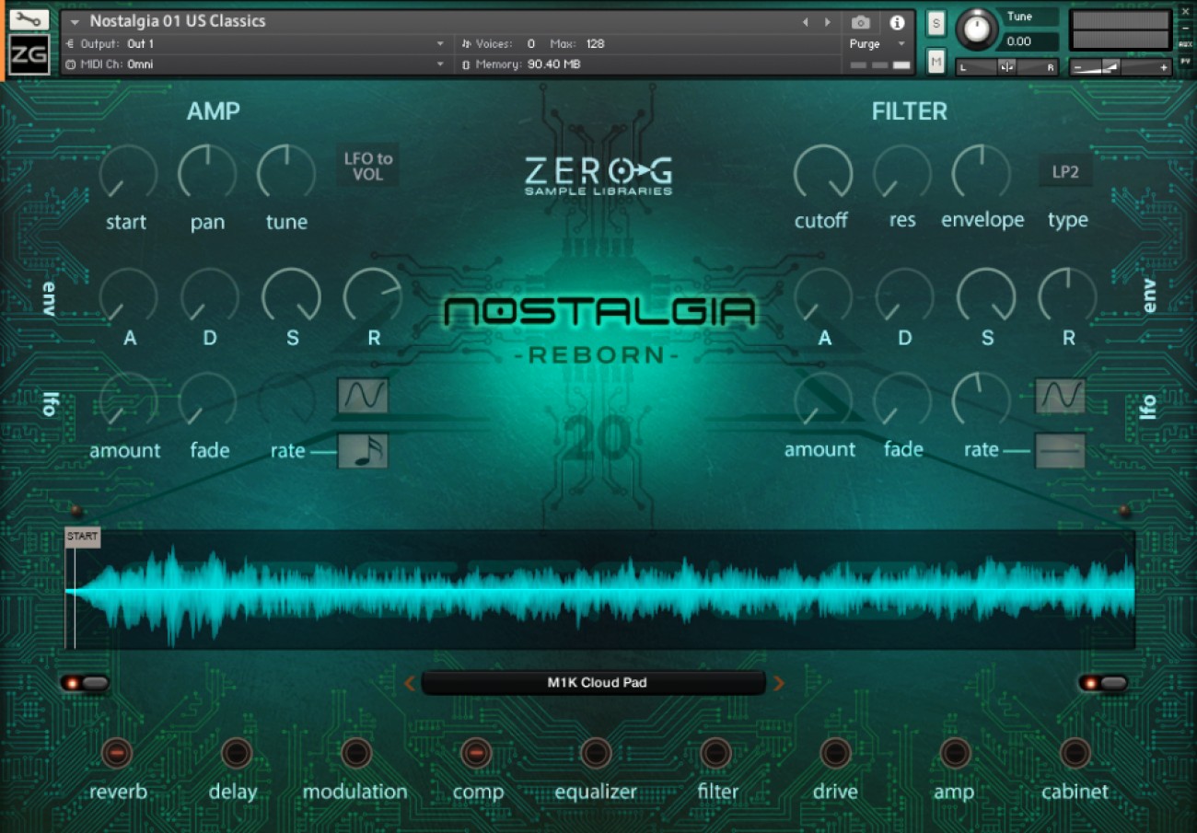The width and height of the screenshot is (1197, 833).
Task: Toggle the reverb effect power light
Action: tap(117, 752)
